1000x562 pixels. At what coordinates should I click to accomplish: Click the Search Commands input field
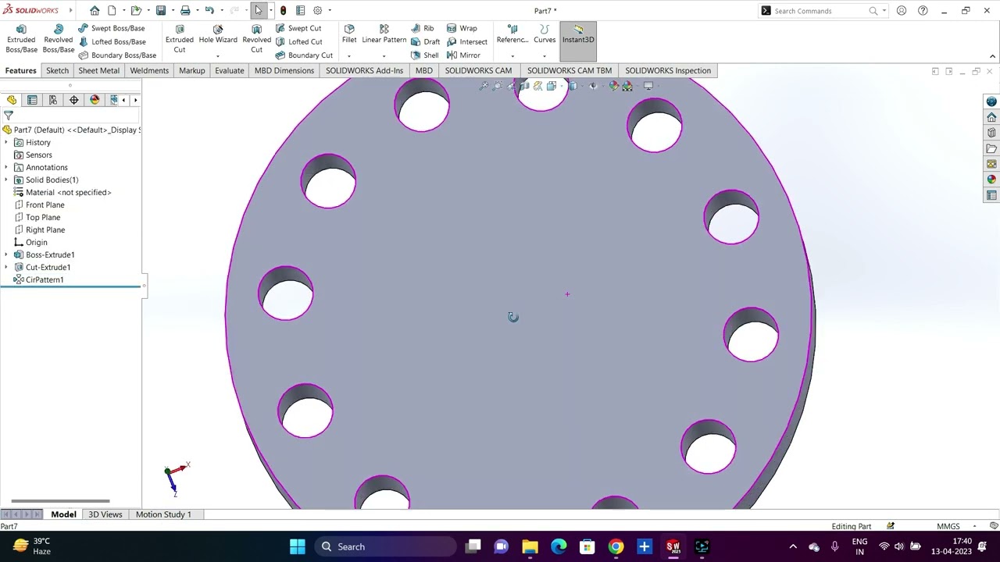pyautogui.click(x=819, y=11)
